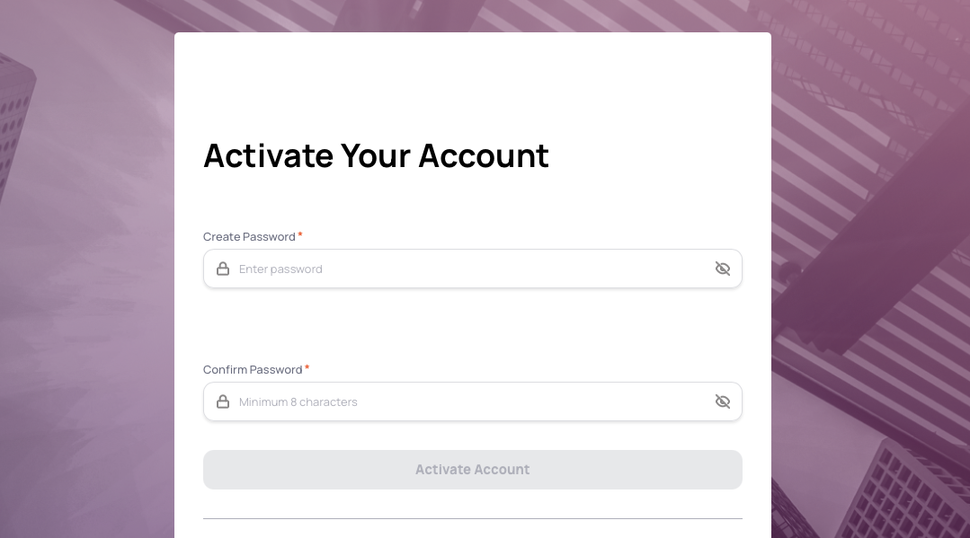Click the 'Activate Your Account' heading

click(x=376, y=155)
